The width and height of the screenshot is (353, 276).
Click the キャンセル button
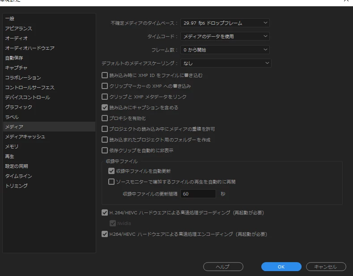tap(326, 267)
